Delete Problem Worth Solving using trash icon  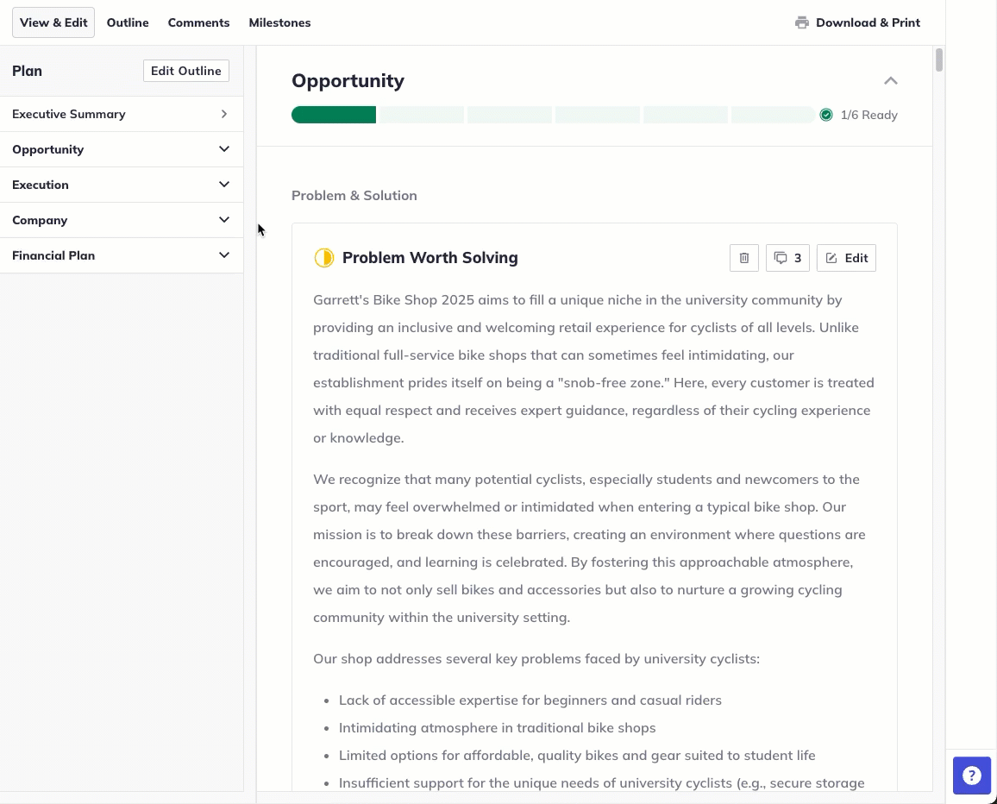click(x=743, y=257)
